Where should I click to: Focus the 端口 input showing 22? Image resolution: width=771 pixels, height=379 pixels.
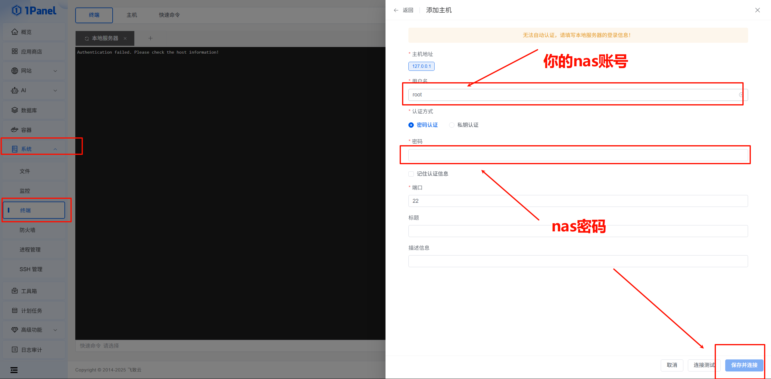click(578, 201)
